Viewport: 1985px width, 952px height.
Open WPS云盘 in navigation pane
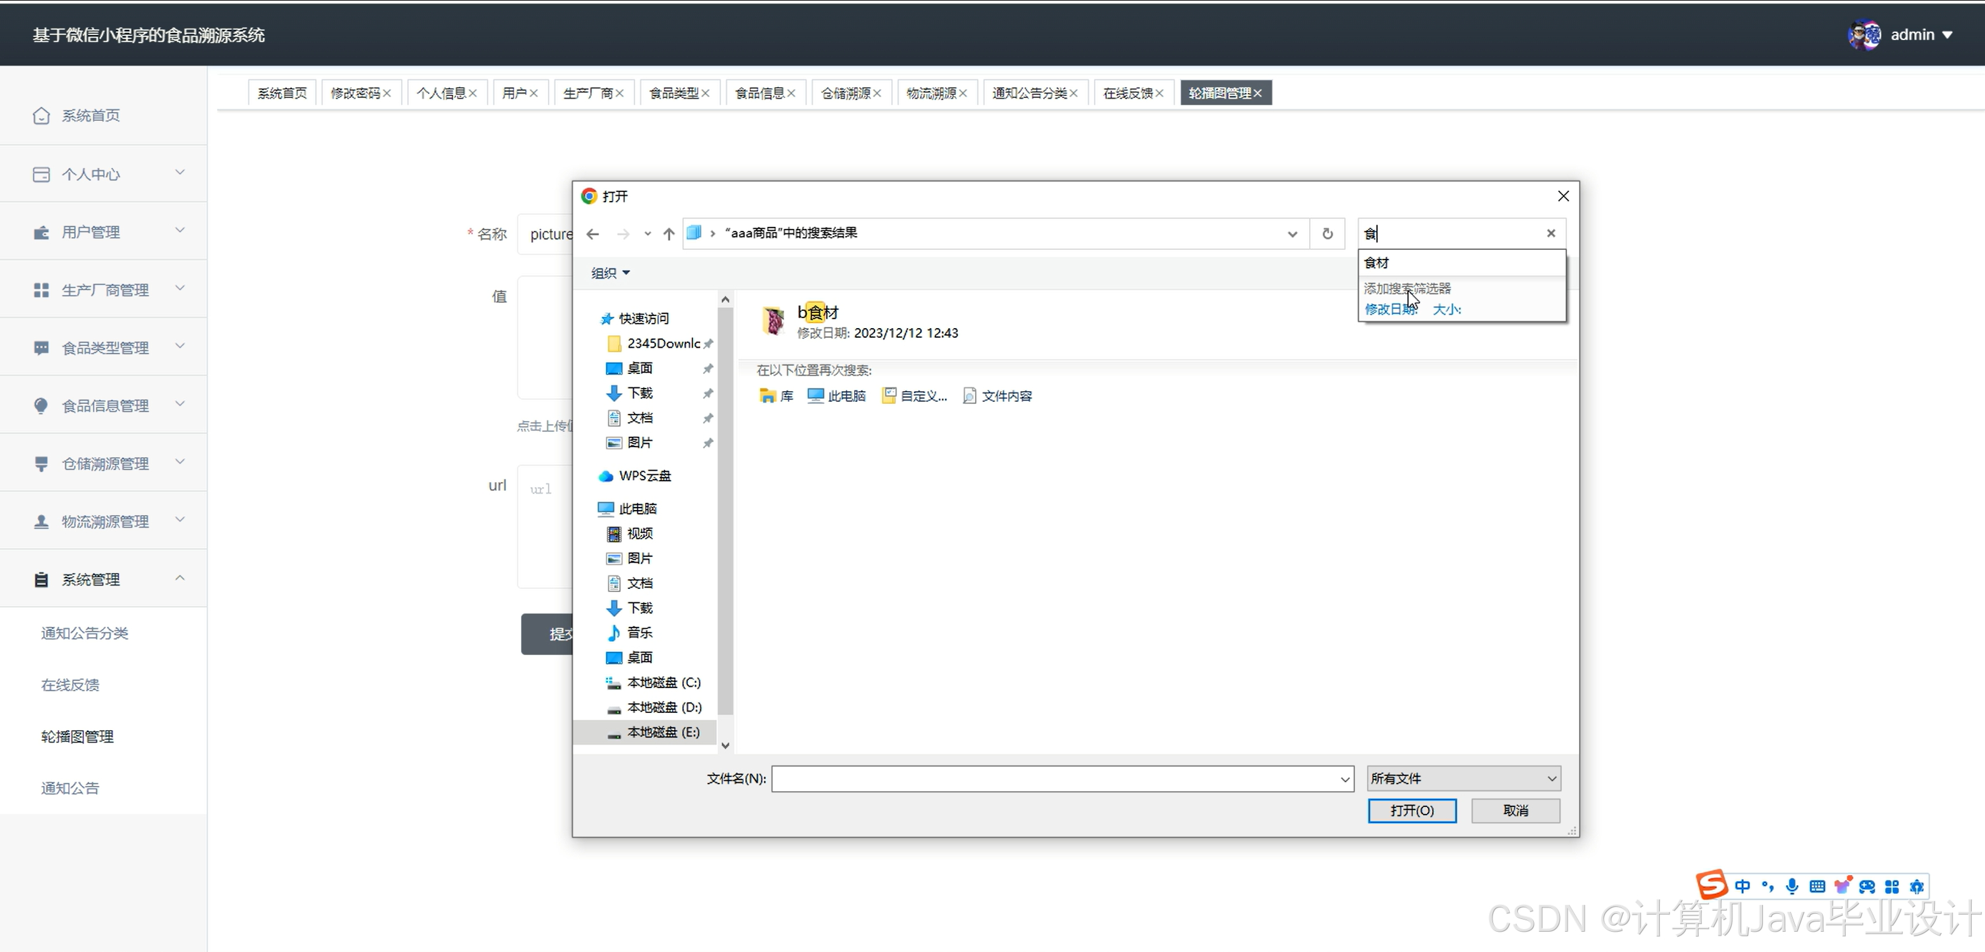pyautogui.click(x=643, y=476)
